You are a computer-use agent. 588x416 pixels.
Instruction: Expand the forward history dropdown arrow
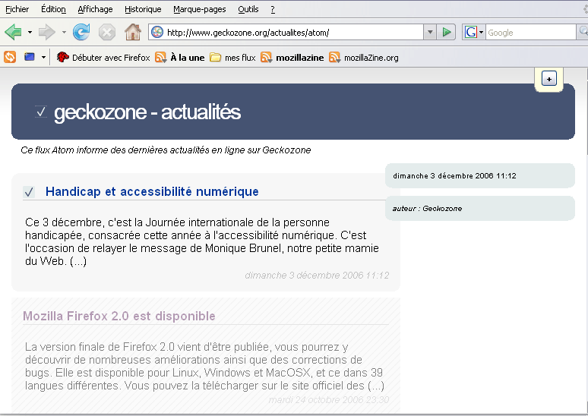(x=64, y=32)
